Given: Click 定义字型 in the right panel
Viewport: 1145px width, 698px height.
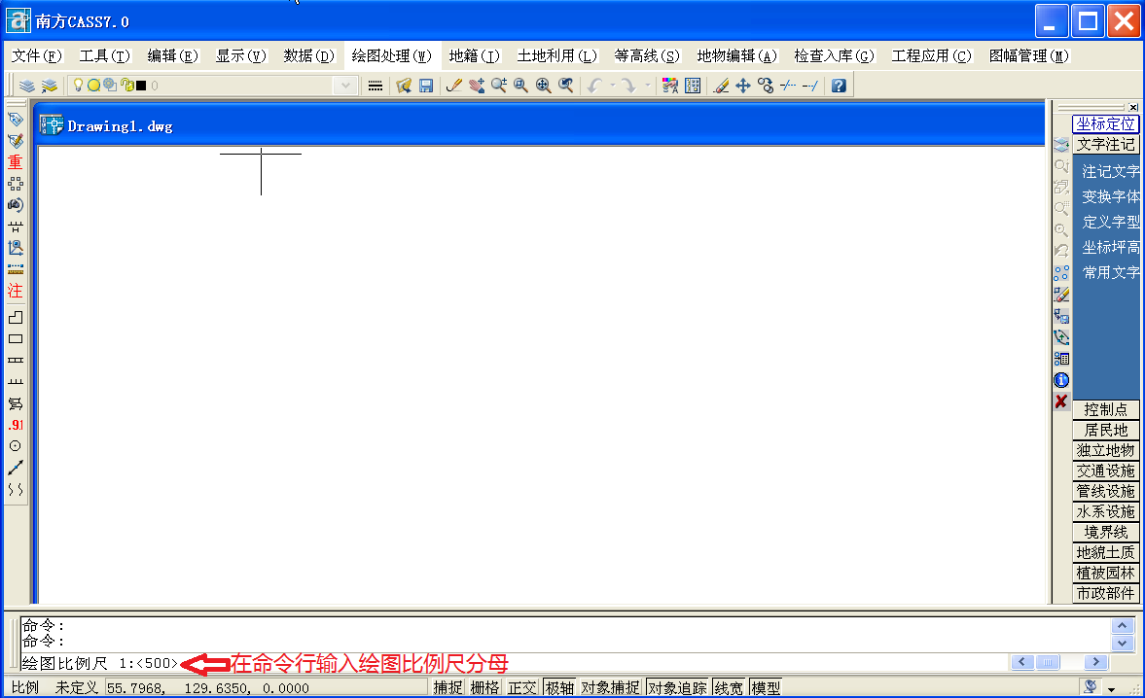Looking at the screenshot, I should (x=1110, y=222).
